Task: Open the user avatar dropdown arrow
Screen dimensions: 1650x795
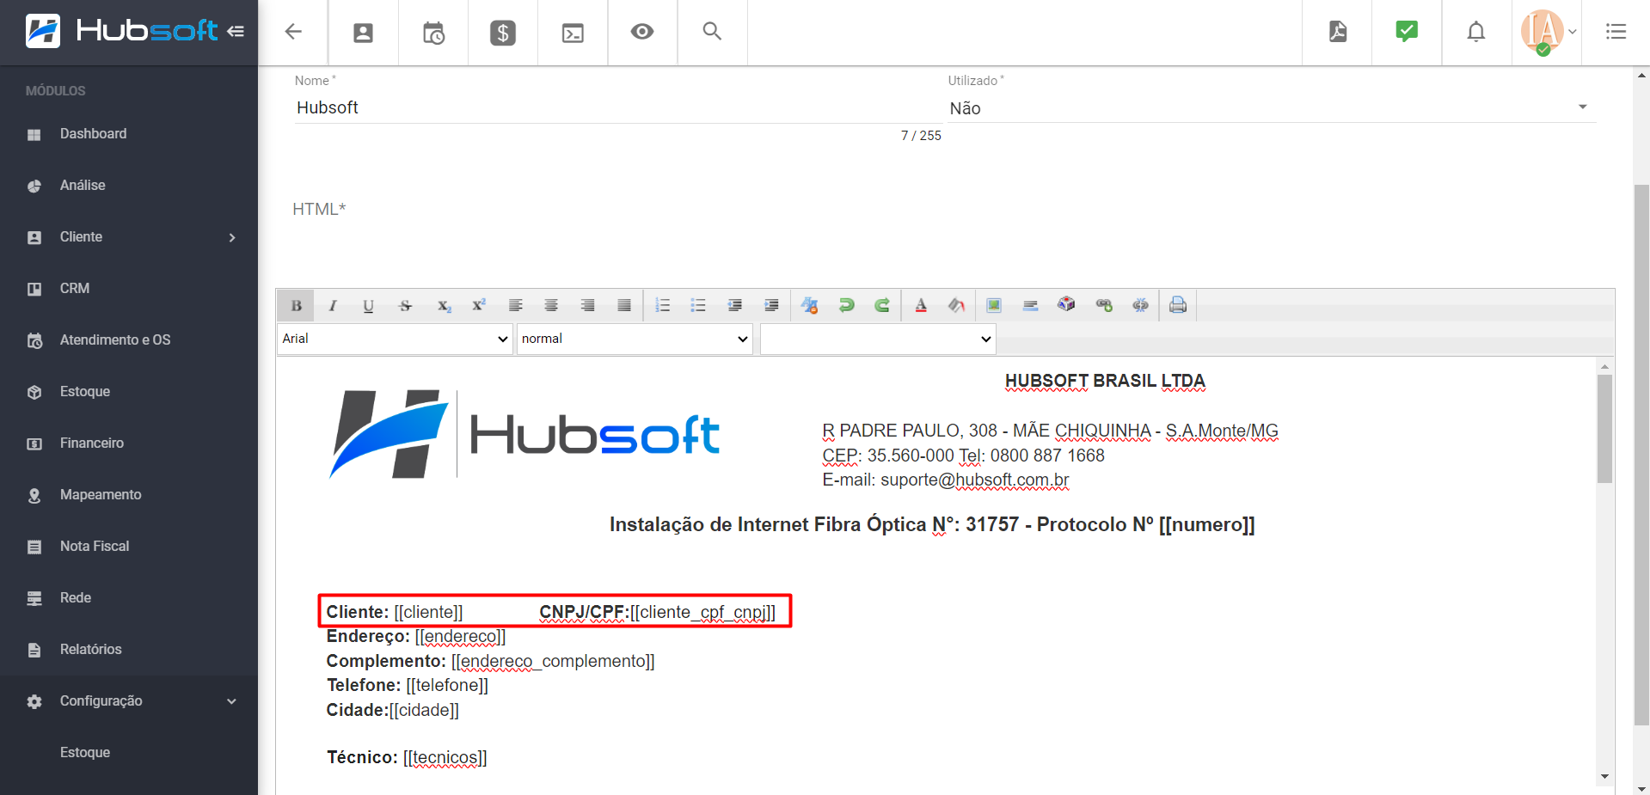Action: 1573,32
